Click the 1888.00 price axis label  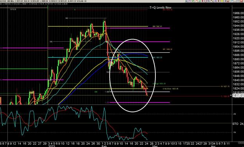tap(239, 55)
